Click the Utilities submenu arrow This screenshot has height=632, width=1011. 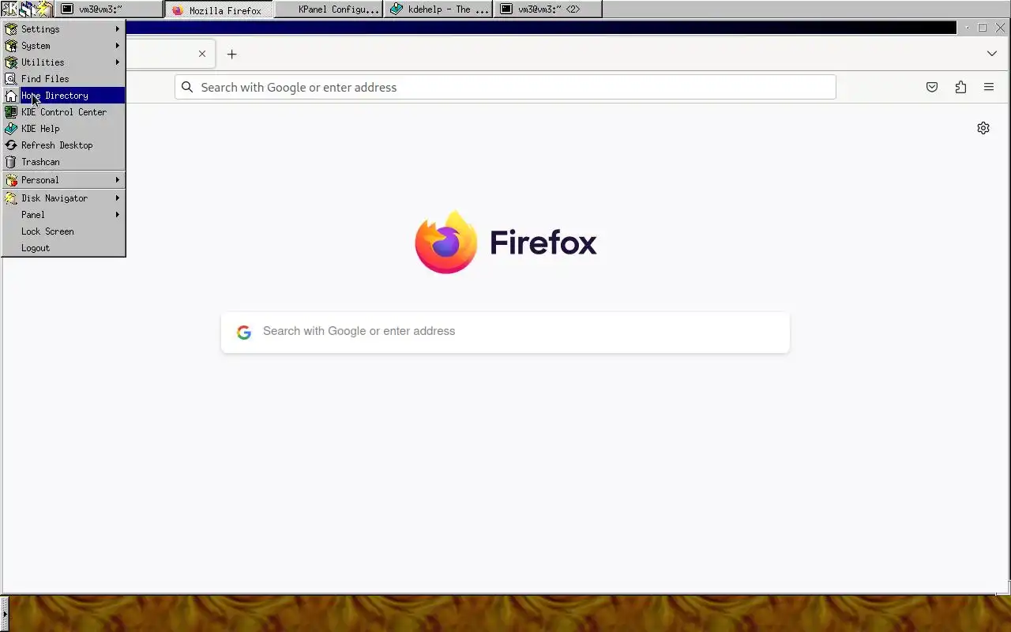118,62
